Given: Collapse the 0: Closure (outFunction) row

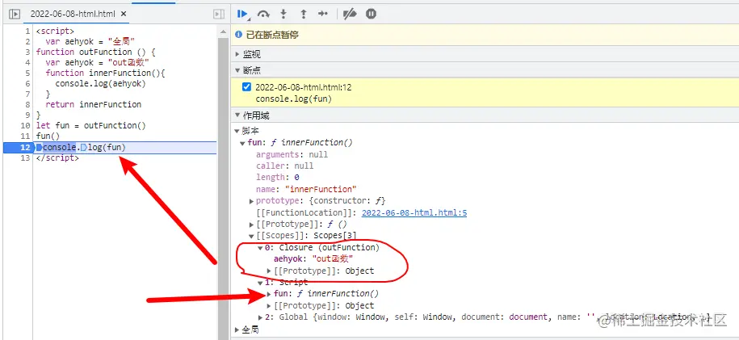Looking at the screenshot, I should click(261, 248).
